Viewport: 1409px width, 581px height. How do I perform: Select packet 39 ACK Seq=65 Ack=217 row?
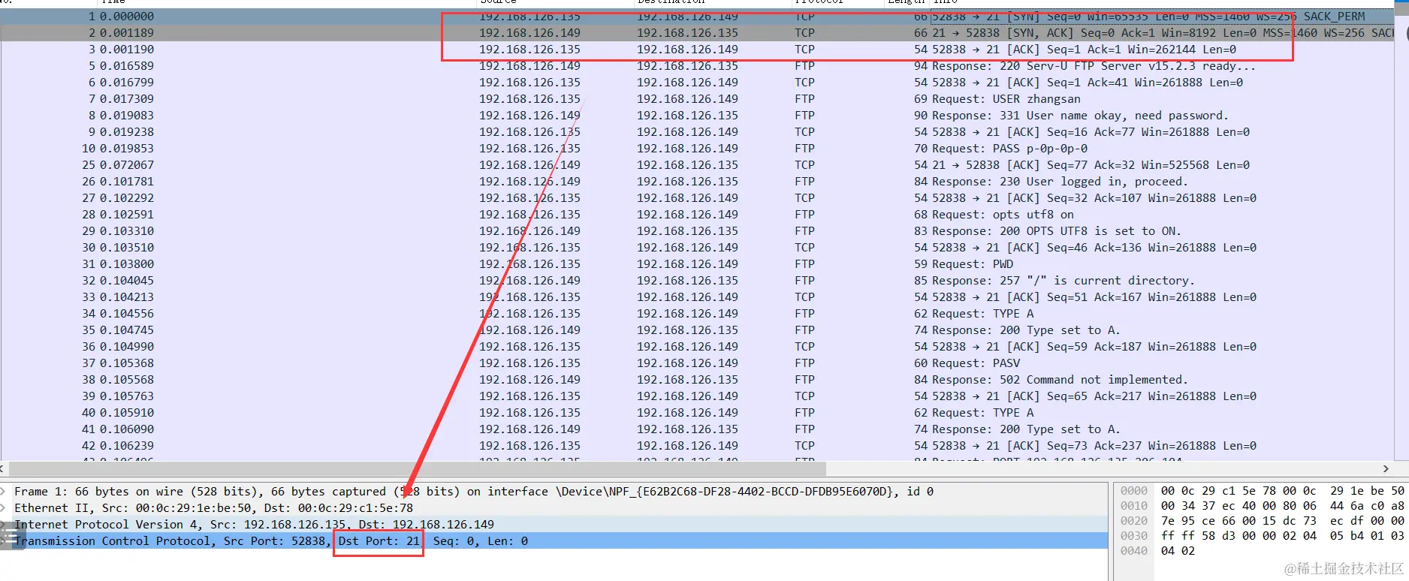698,396
